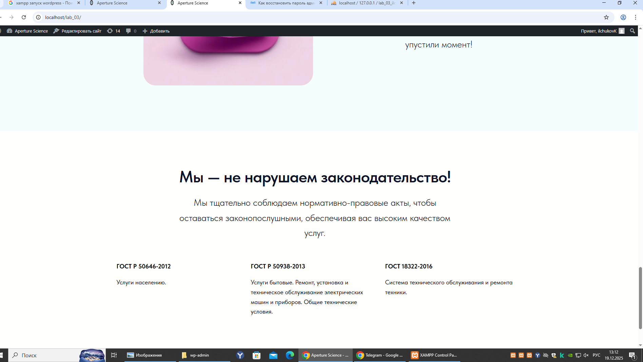Switch the РУС keyboard language indicator
This screenshot has height=362, width=643.
(597, 355)
